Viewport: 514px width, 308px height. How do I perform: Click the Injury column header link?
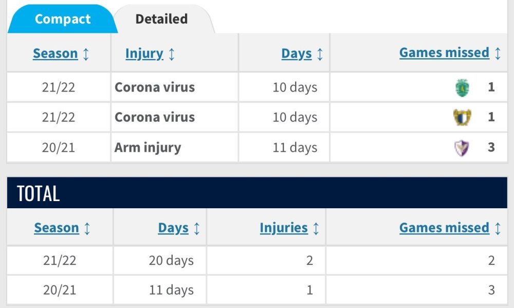click(144, 53)
